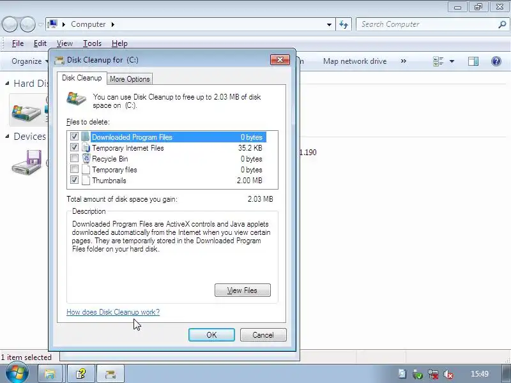Click the Help question mark taskbar button
Screen dimensions: 511x383
81,373
